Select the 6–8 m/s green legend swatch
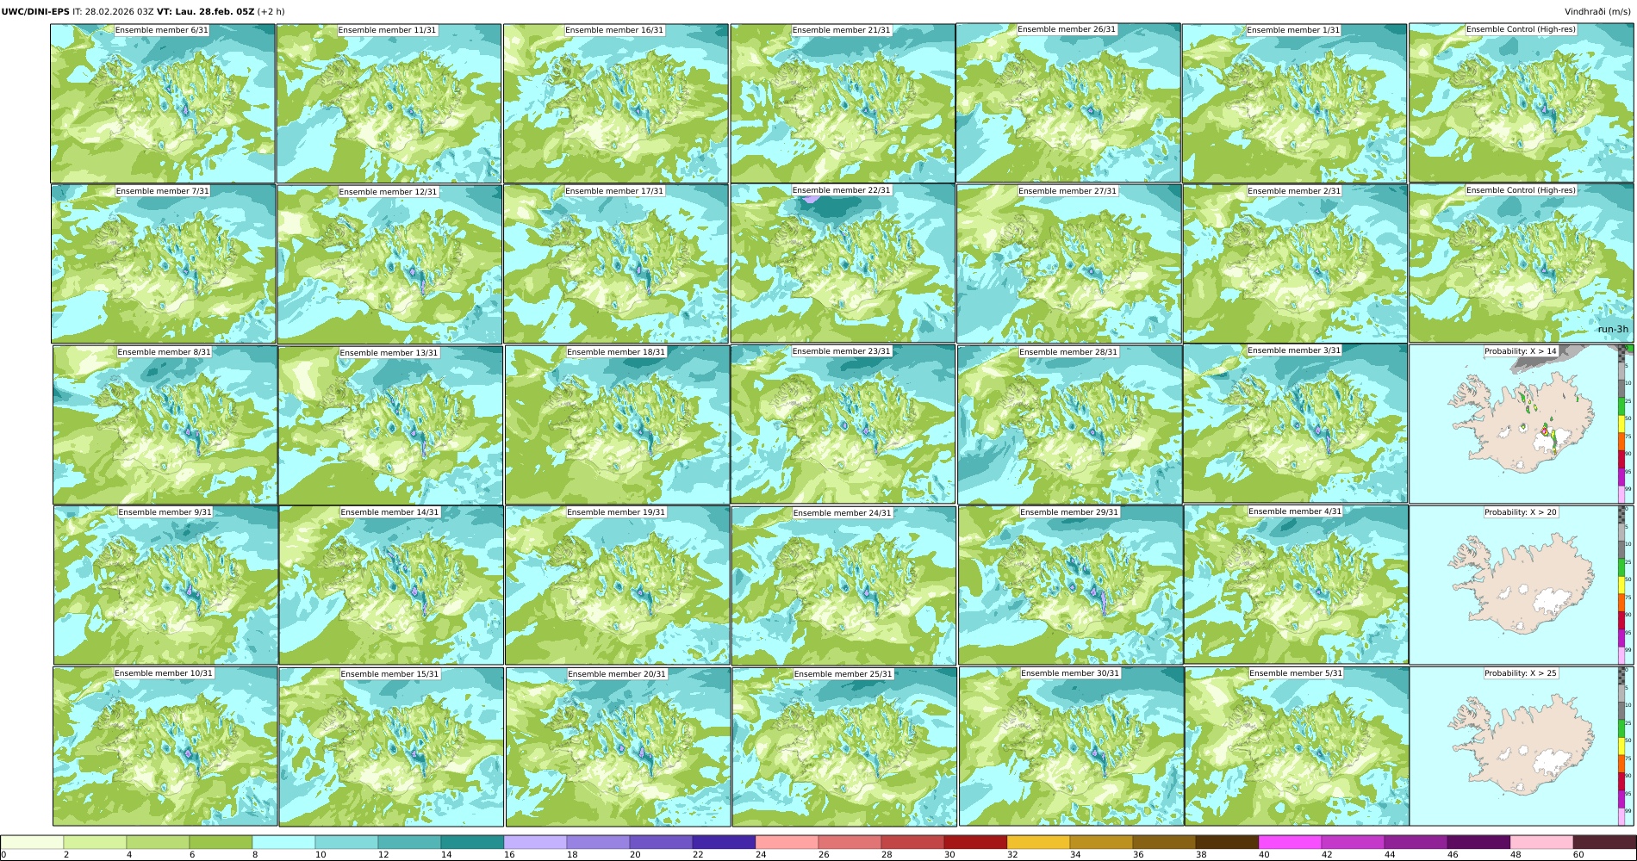This screenshot has height=861, width=1637. click(221, 842)
